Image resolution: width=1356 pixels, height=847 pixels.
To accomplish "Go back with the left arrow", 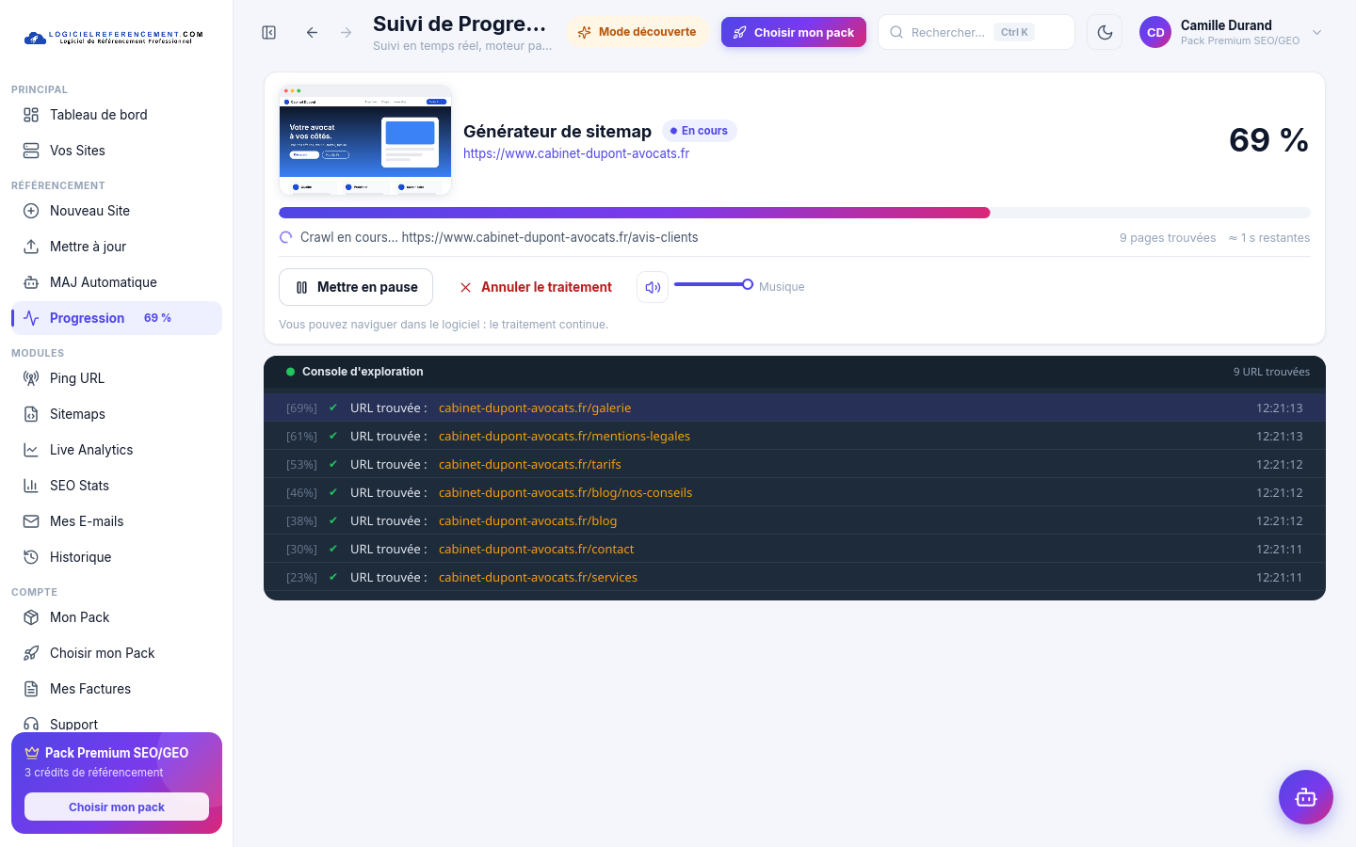I will (x=312, y=32).
